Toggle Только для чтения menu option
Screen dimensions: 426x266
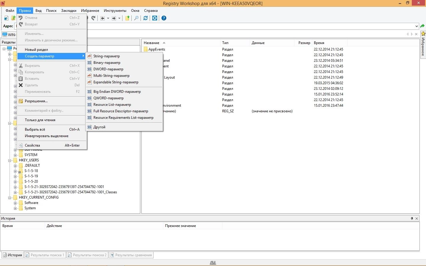[x=52, y=120]
